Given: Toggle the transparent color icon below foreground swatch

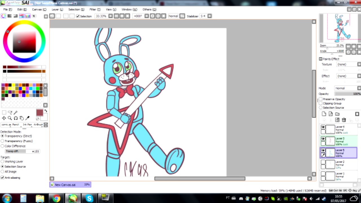Looking at the screenshot, I should tap(38, 119).
